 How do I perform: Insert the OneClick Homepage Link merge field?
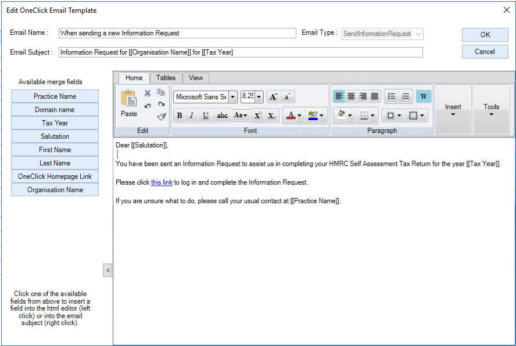pyautogui.click(x=55, y=176)
